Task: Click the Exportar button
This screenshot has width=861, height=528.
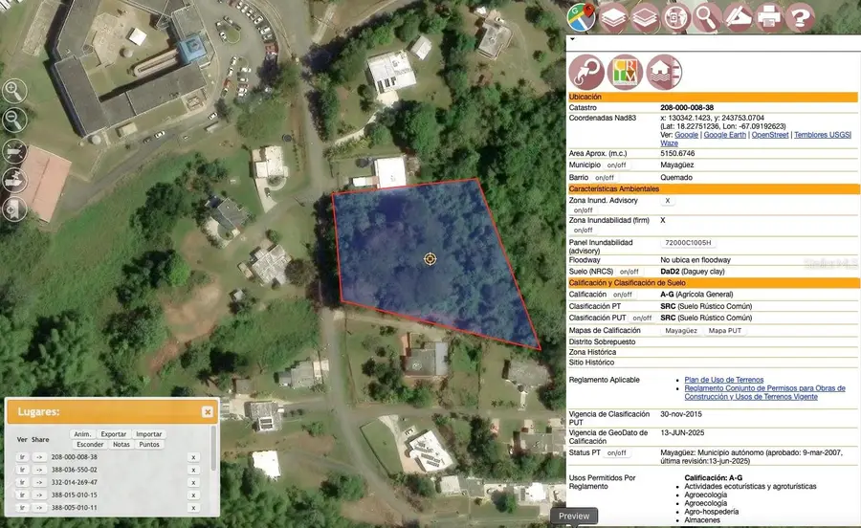Action: pyautogui.click(x=114, y=434)
